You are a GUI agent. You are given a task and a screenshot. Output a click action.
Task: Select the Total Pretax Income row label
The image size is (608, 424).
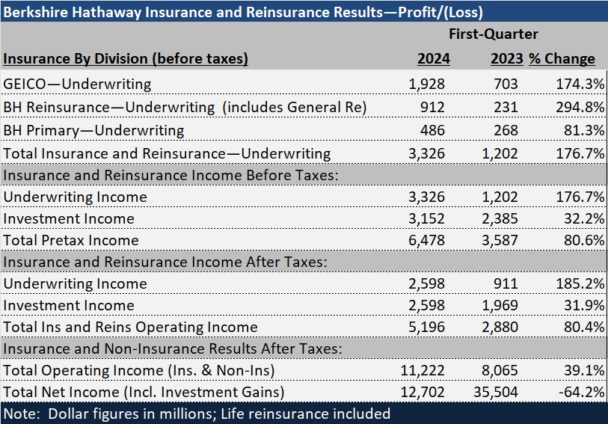coord(71,240)
